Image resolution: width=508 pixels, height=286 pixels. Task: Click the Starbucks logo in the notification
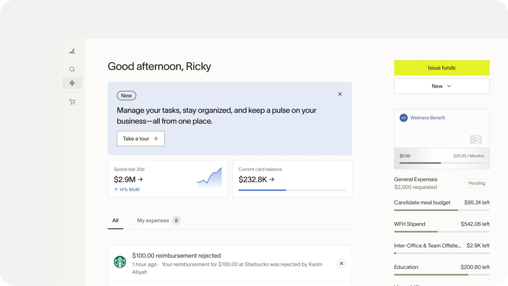click(120, 262)
